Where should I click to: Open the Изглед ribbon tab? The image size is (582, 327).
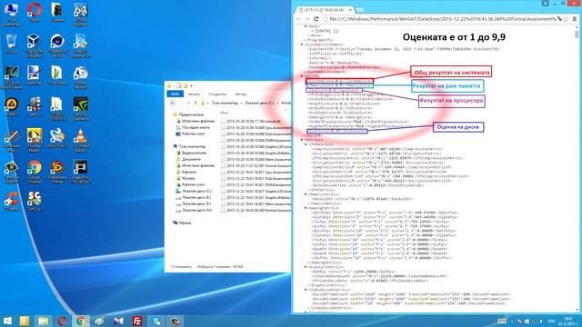[240, 94]
